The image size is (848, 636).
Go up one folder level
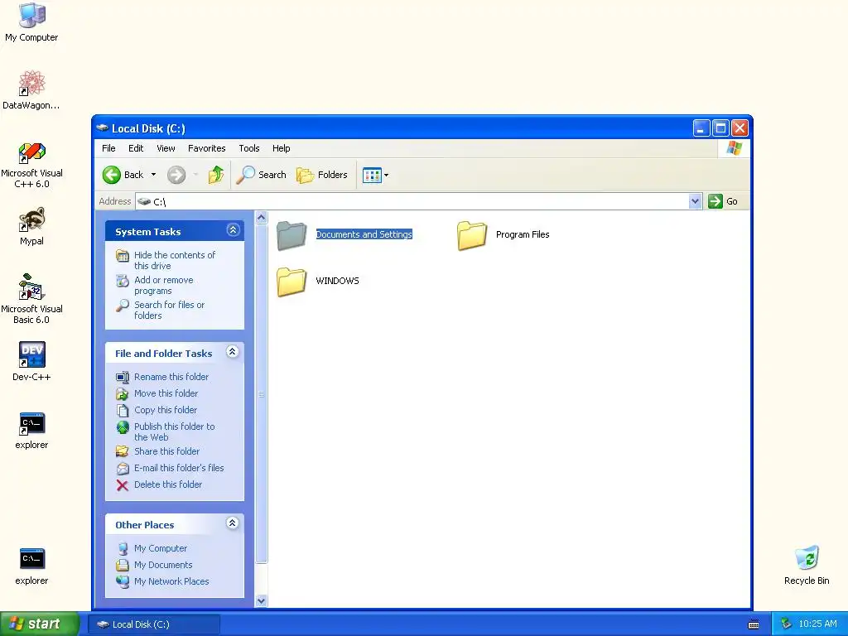[216, 175]
